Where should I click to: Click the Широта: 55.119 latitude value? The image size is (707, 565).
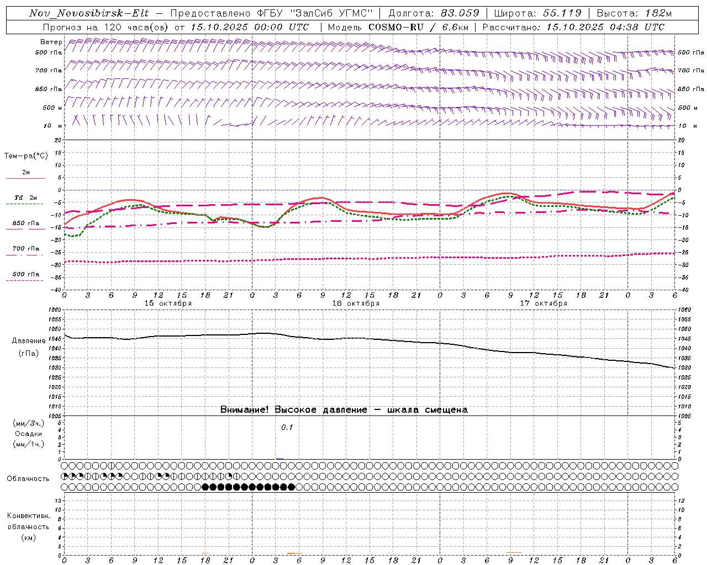click(538, 13)
